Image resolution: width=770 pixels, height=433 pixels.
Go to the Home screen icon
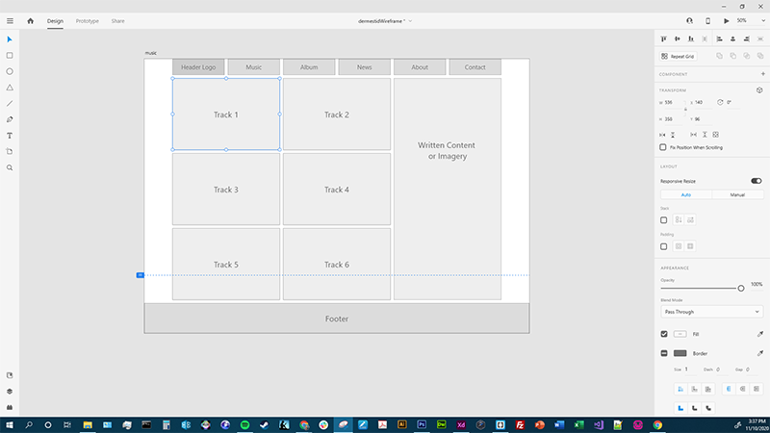pyautogui.click(x=31, y=21)
